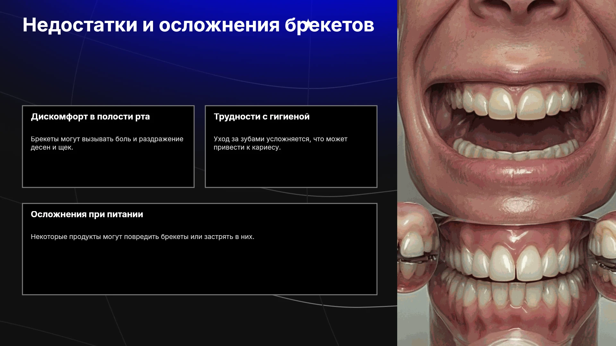
Task: Select the "Осложнения при питании" heading
Action: click(87, 214)
